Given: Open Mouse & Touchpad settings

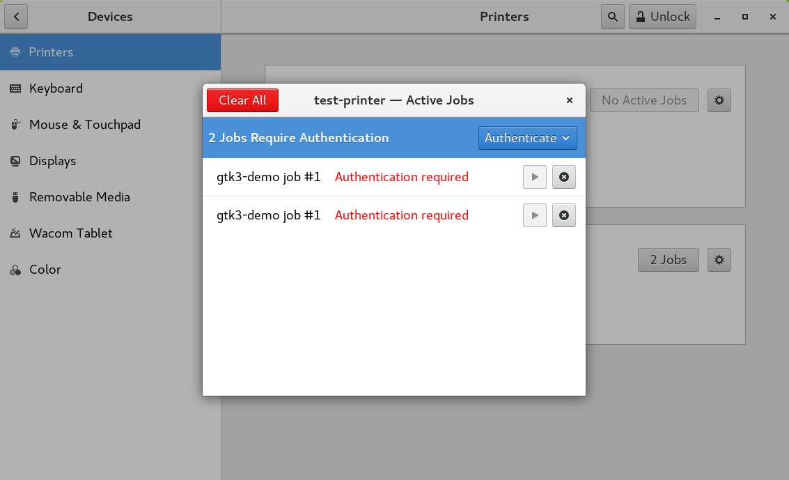Looking at the screenshot, I should 110,125.
